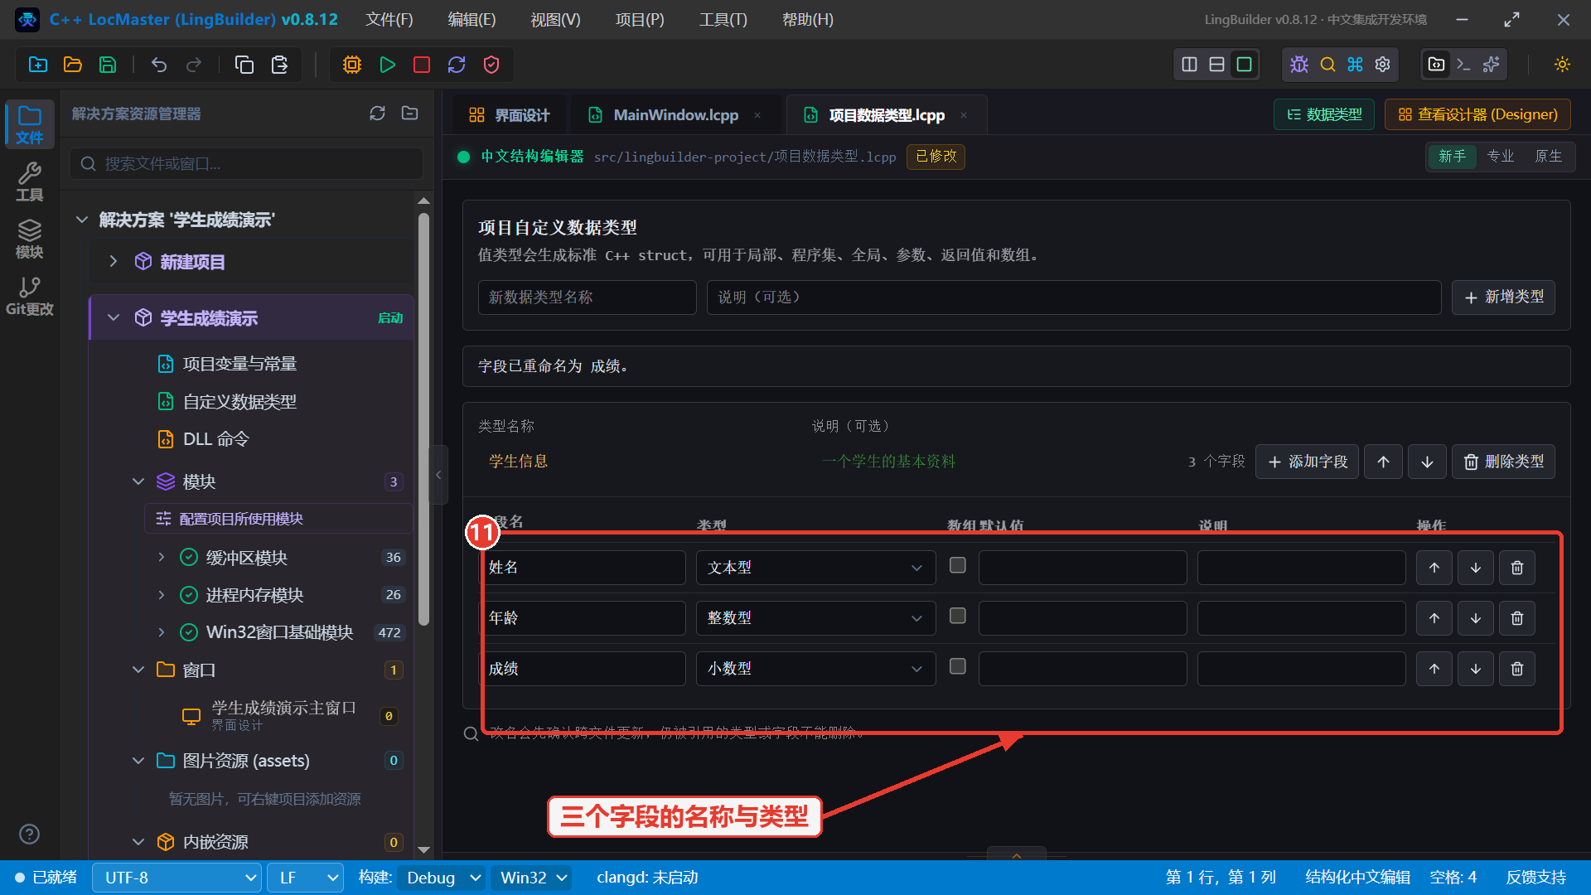The height and width of the screenshot is (895, 1591).
Task: Click the 添加字段 button
Action: [1307, 462]
